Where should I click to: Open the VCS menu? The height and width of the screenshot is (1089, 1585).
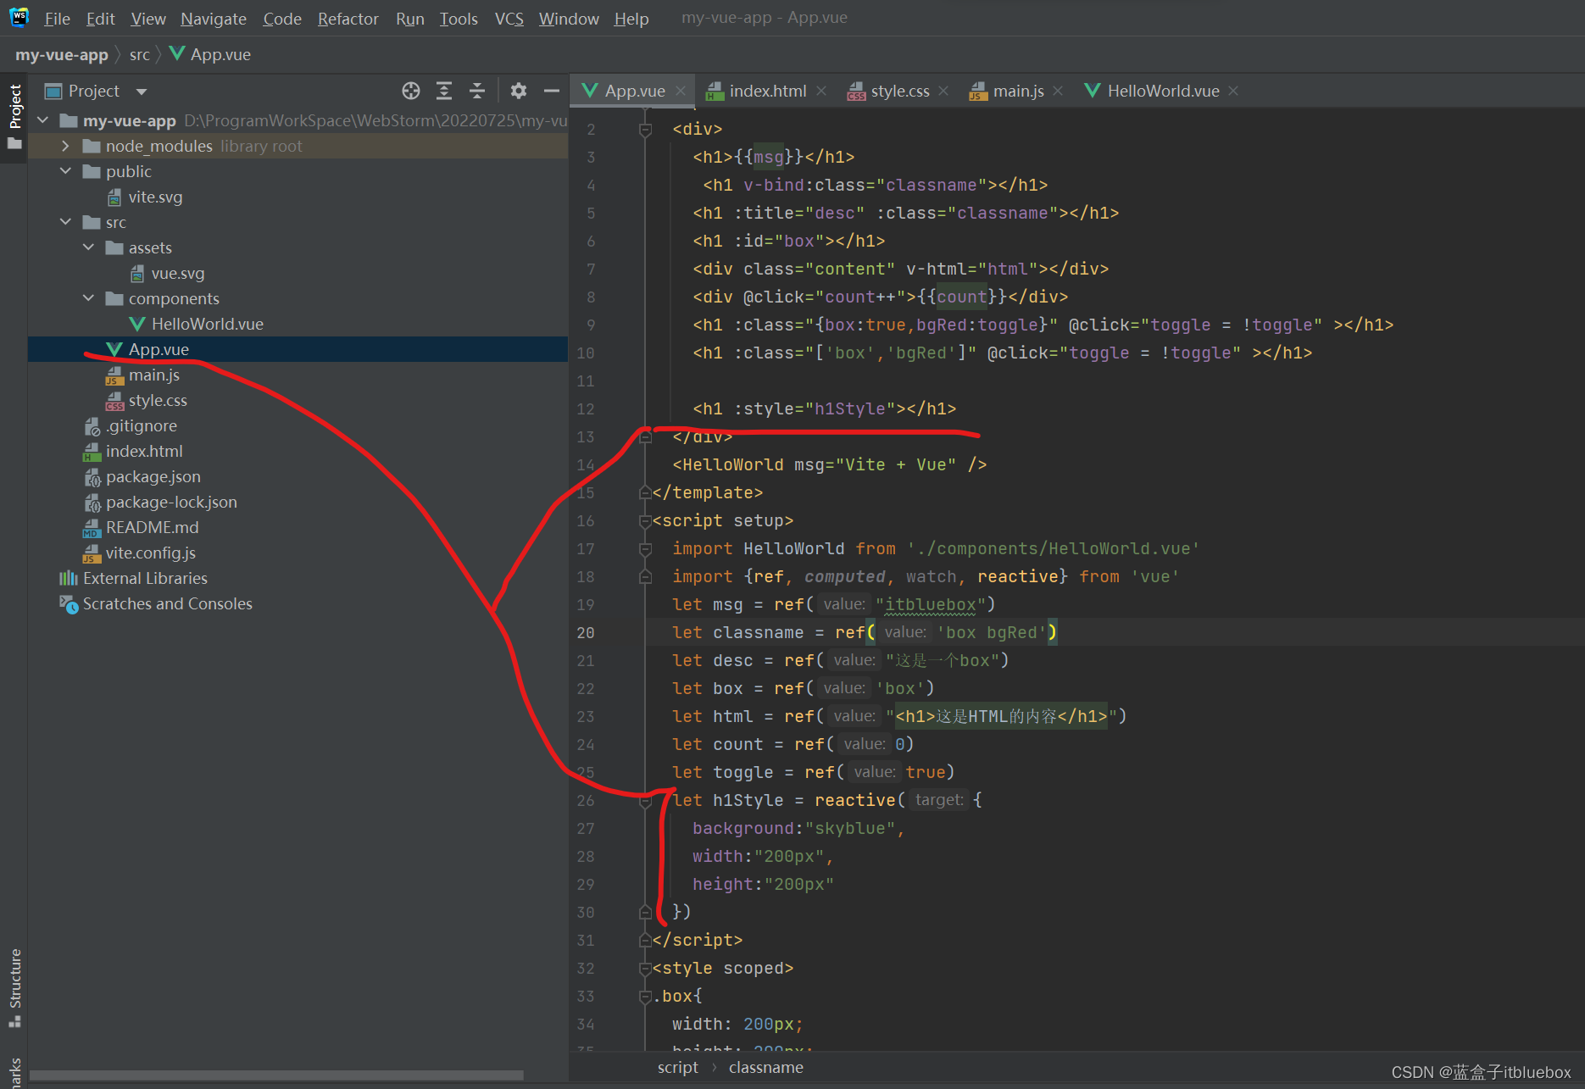(509, 19)
